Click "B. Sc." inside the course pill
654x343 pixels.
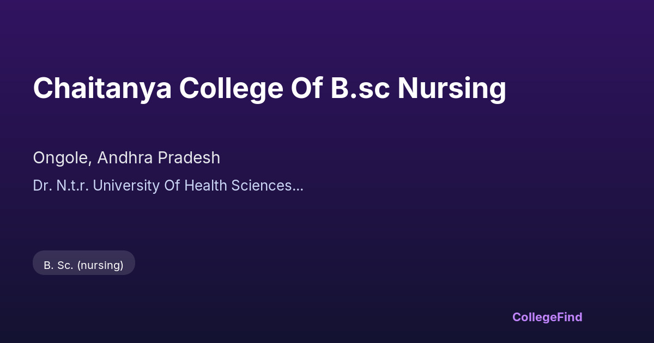coord(58,265)
